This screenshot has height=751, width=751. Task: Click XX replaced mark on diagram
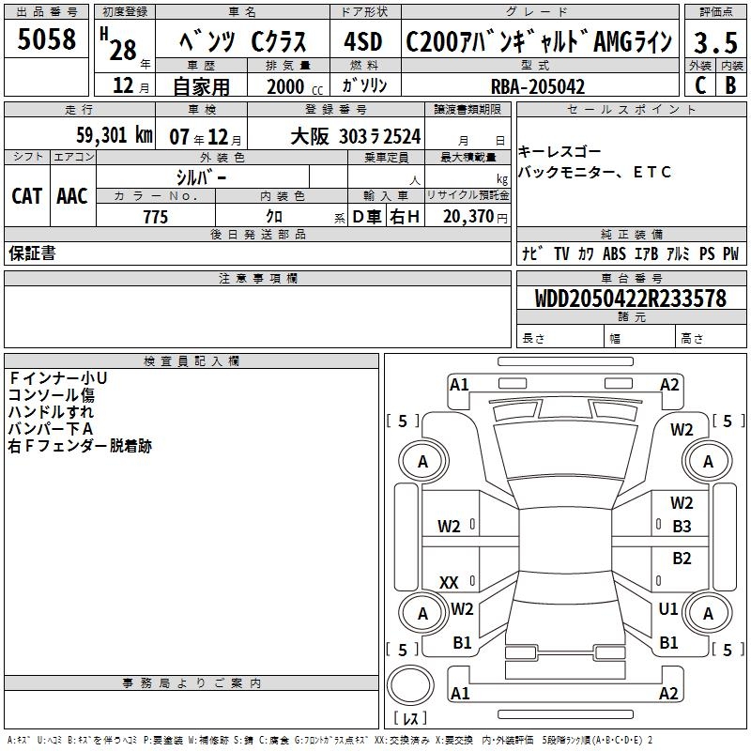click(x=449, y=583)
